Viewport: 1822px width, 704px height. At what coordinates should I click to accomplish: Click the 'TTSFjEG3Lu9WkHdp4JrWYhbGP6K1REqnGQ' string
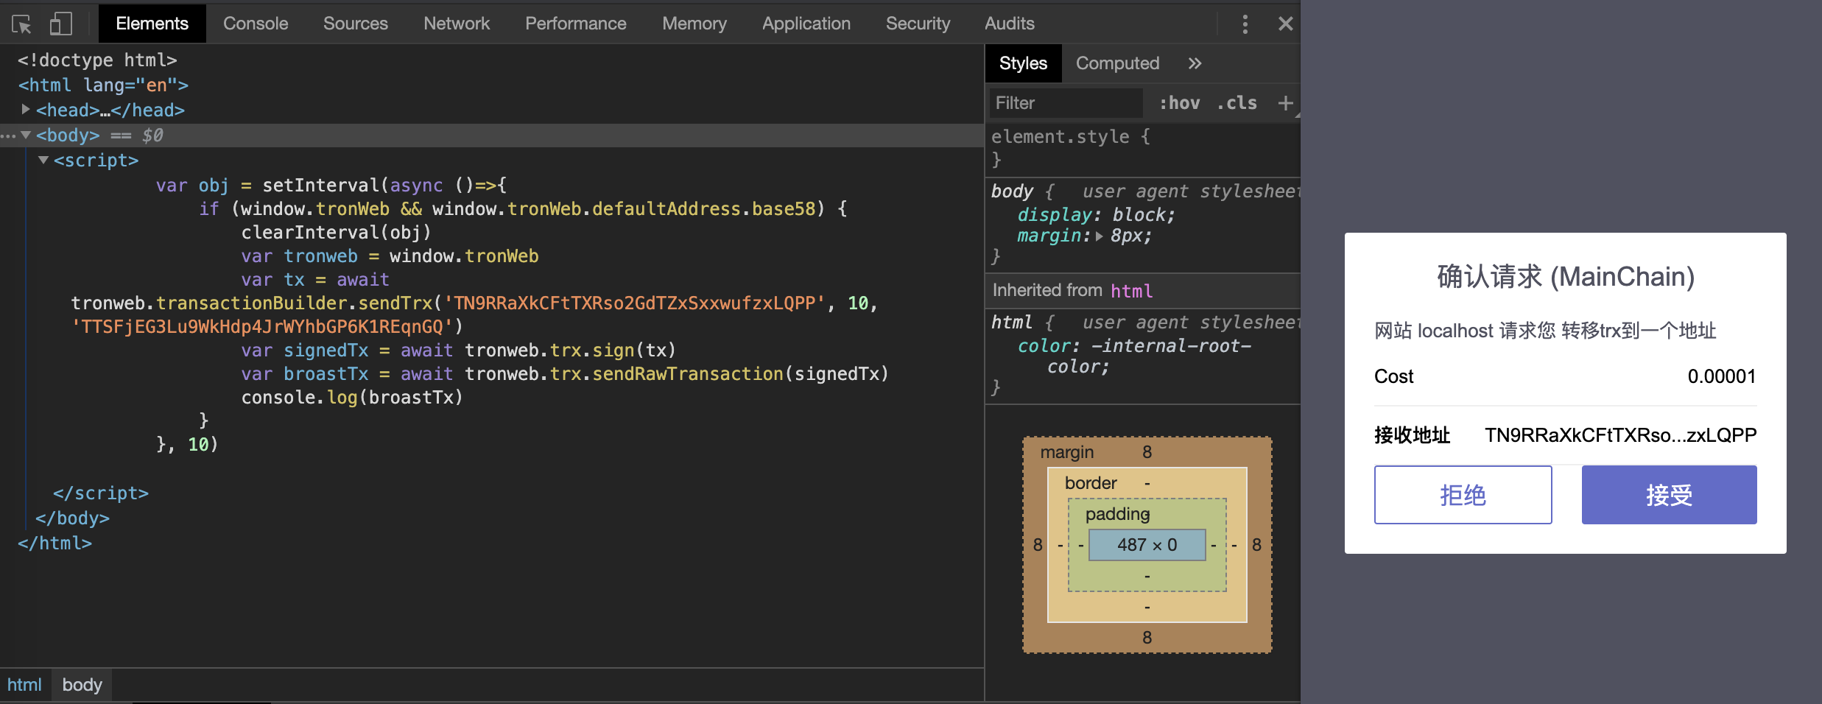[261, 327]
